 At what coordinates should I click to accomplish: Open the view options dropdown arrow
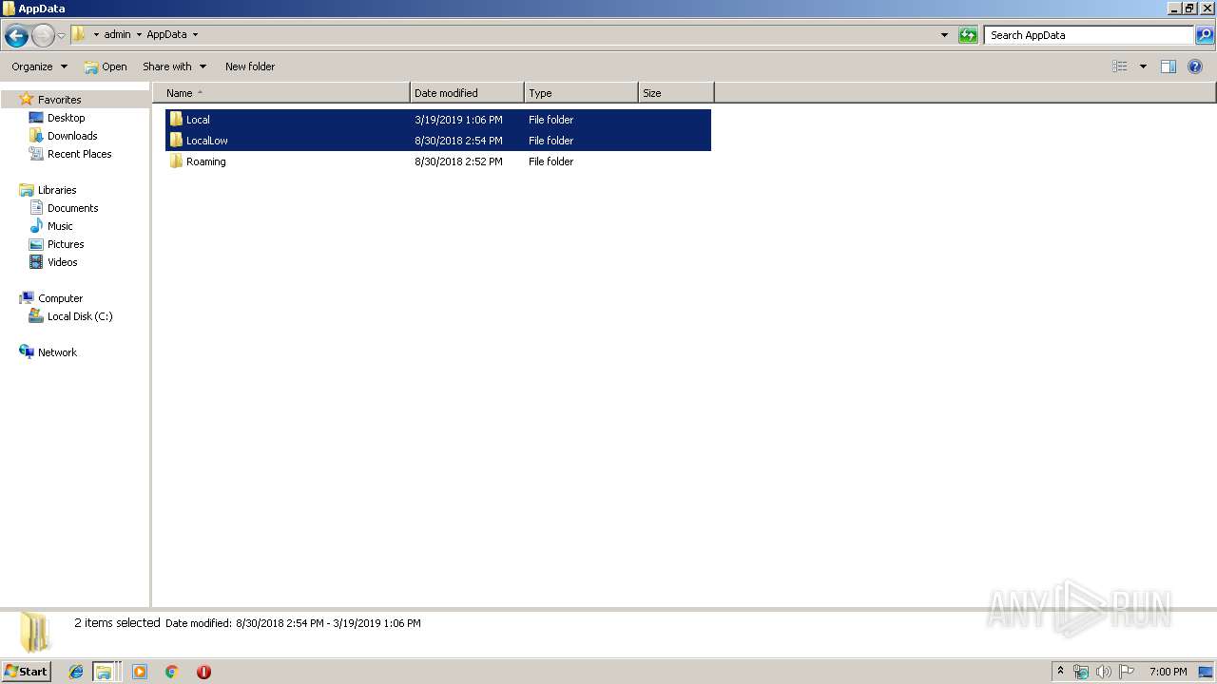click(x=1143, y=66)
